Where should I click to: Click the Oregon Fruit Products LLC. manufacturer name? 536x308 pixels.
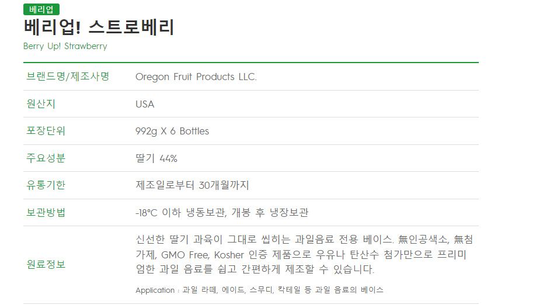click(196, 77)
